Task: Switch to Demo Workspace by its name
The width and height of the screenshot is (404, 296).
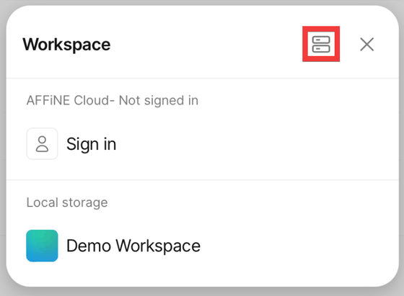Action: click(x=133, y=246)
